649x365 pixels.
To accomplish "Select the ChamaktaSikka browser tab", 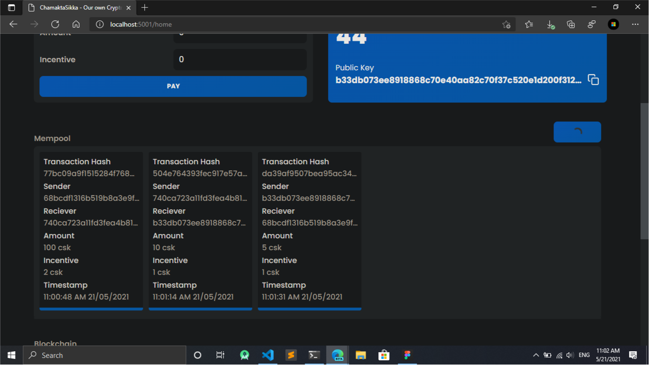I will point(78,8).
